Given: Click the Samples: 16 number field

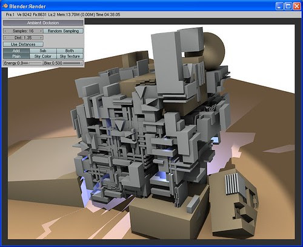Looking at the screenshot, I should [23, 31].
